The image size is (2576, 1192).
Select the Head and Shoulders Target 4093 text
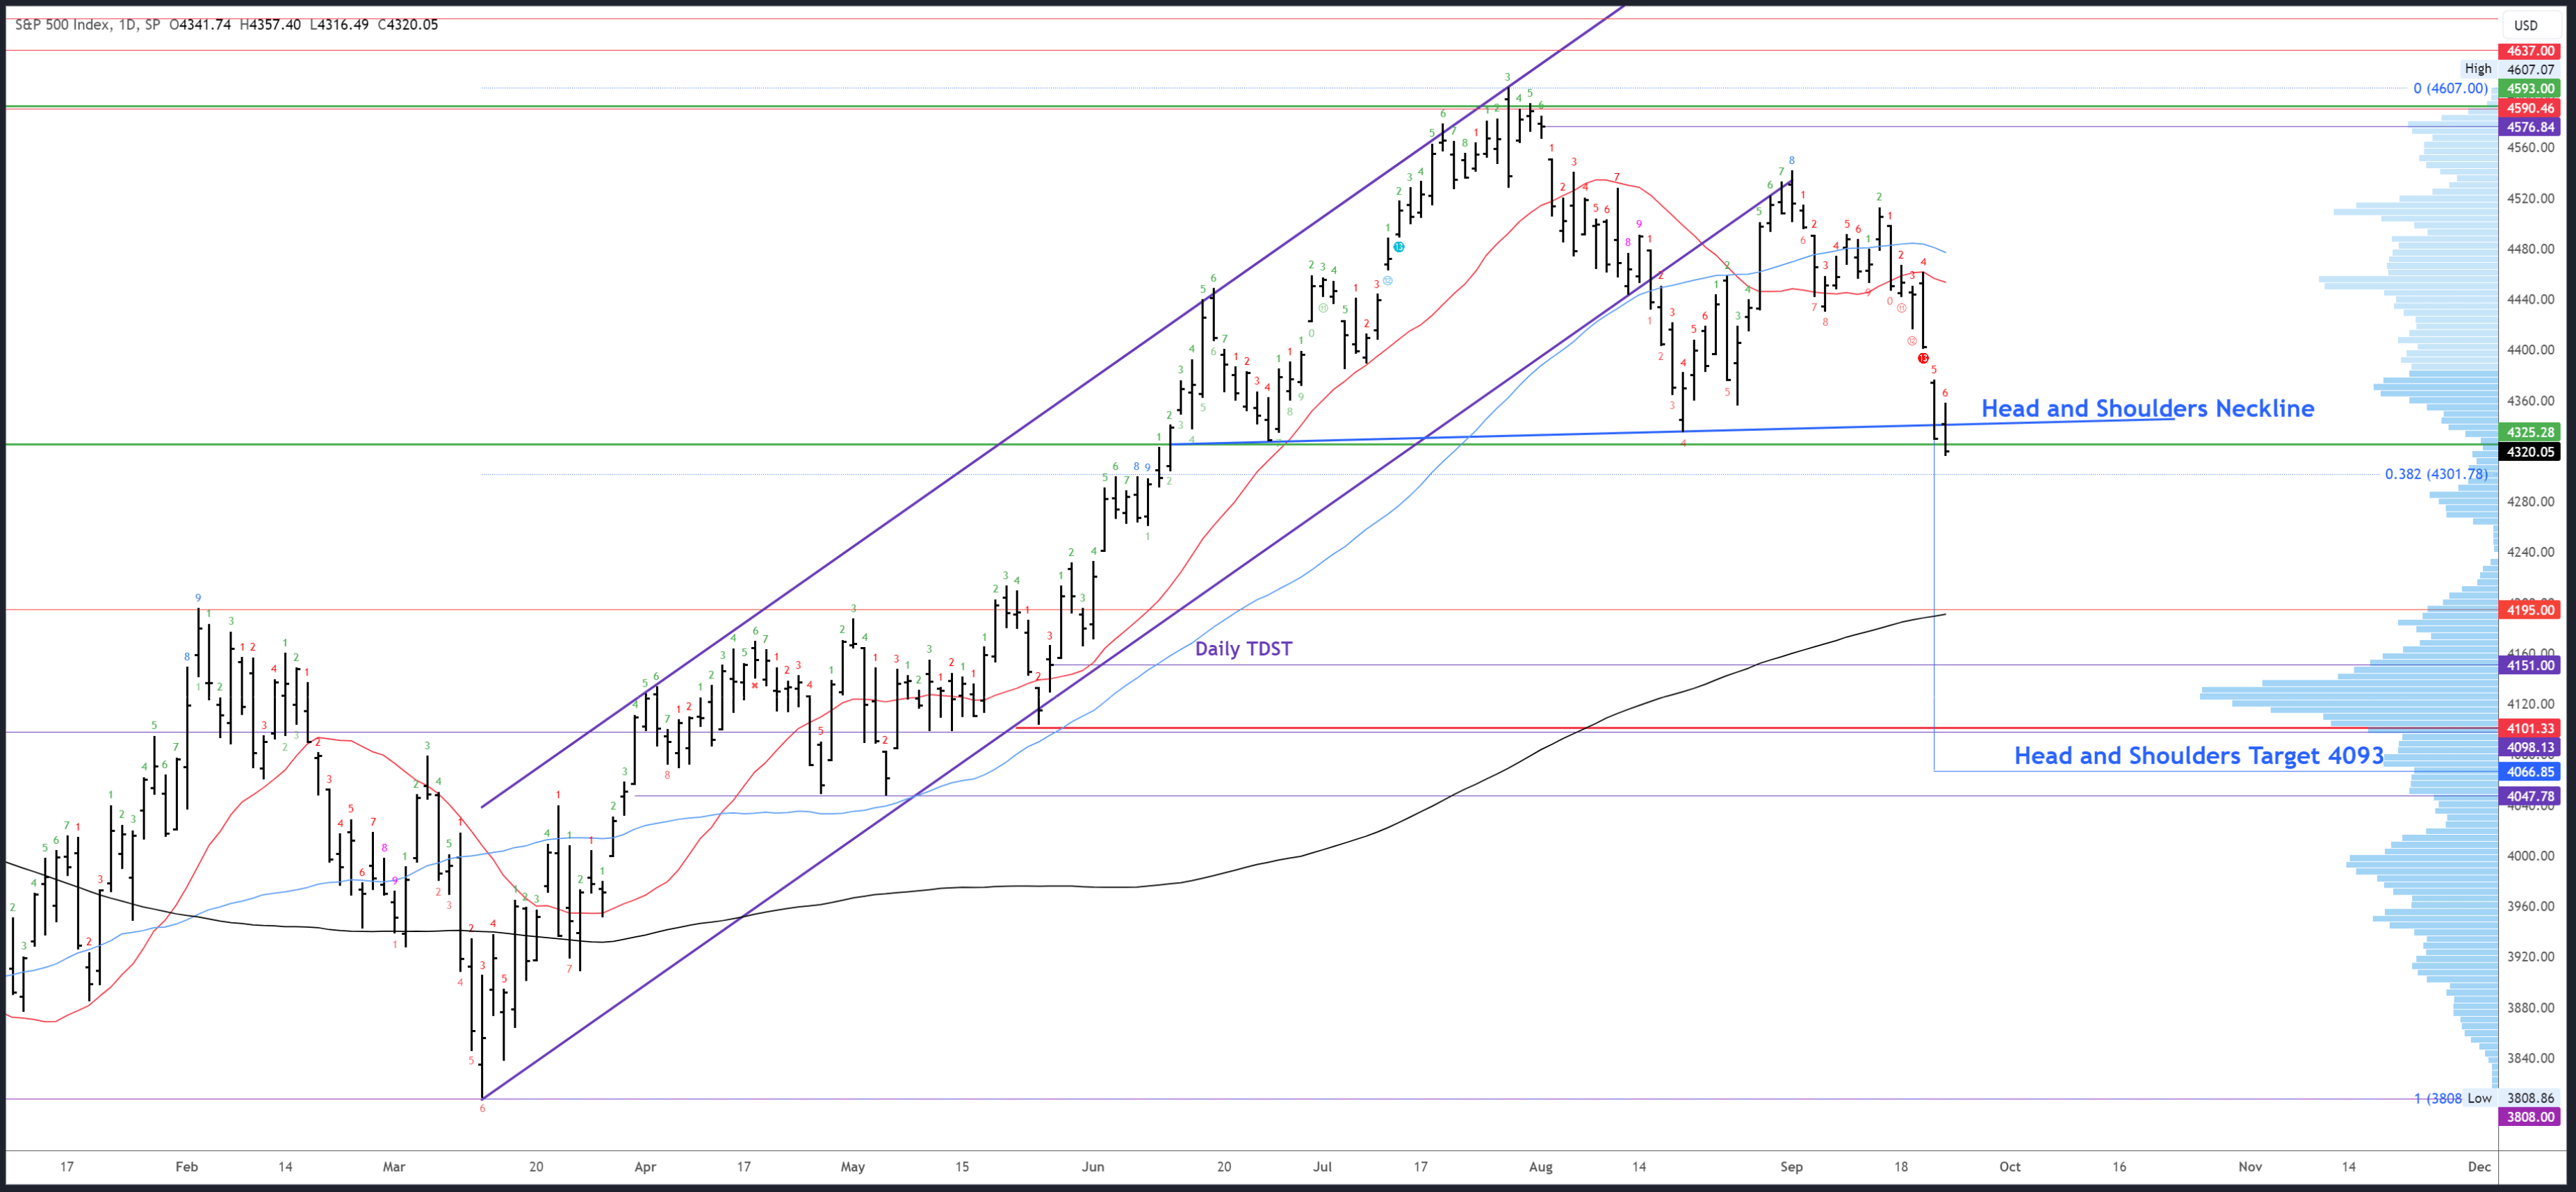click(x=2199, y=755)
